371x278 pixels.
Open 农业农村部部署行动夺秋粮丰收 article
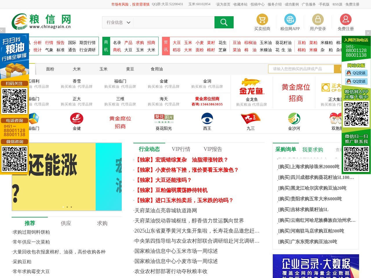(171, 271)
